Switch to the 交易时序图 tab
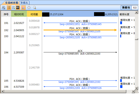 click(12, 3)
